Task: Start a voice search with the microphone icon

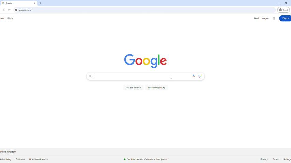Action: pos(194,76)
